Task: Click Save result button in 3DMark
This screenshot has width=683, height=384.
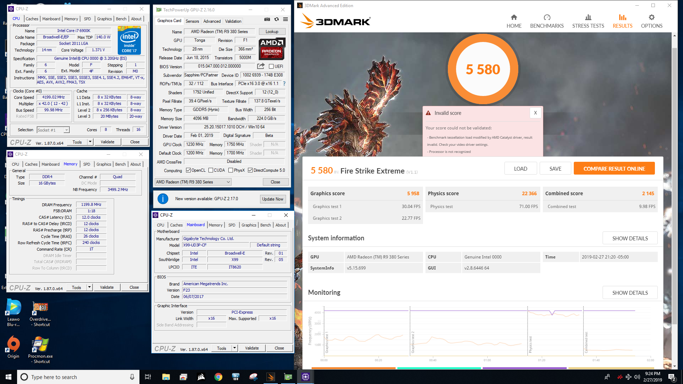Action: coord(555,169)
